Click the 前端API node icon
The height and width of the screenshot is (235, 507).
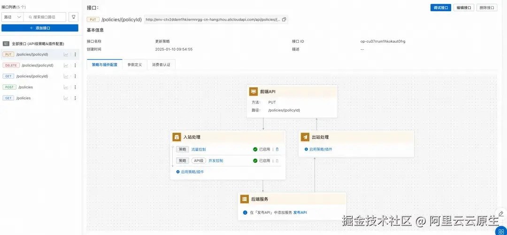click(x=253, y=91)
